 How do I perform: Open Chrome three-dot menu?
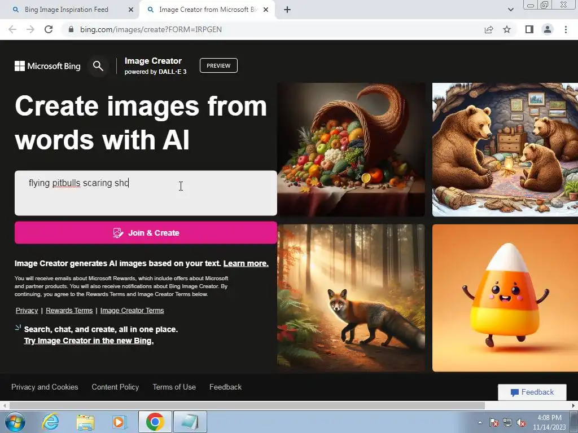566,29
